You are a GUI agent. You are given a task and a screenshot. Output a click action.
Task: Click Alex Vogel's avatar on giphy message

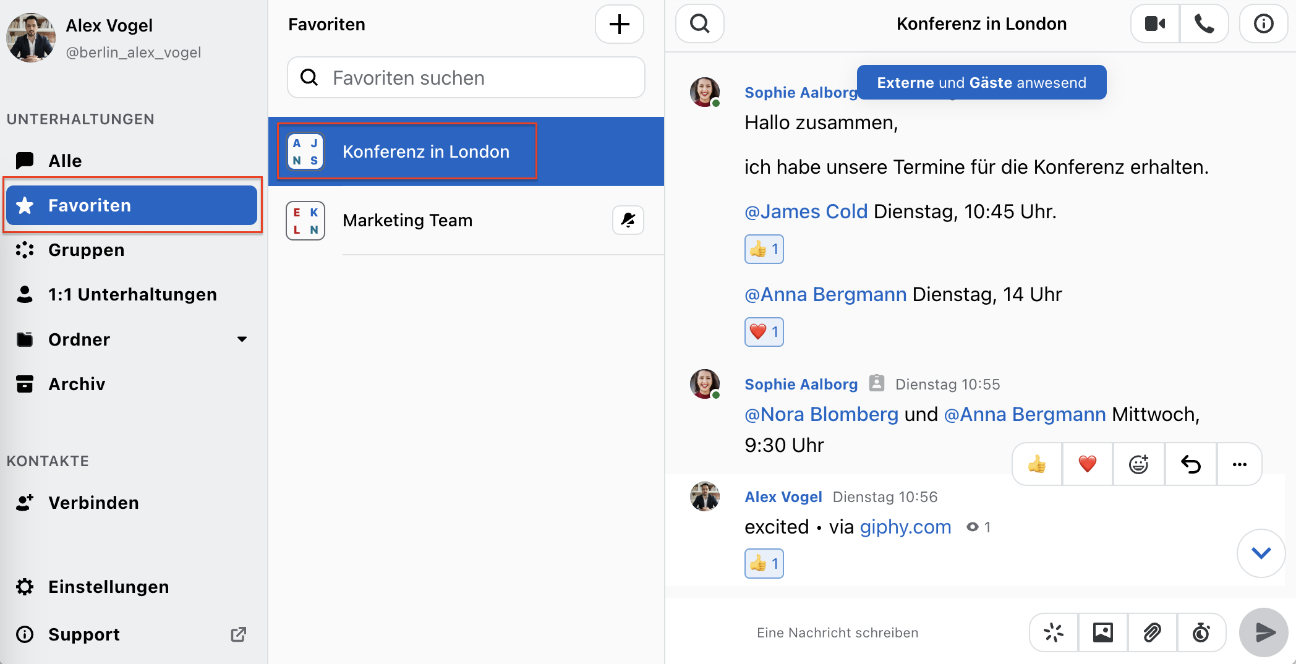tap(705, 496)
